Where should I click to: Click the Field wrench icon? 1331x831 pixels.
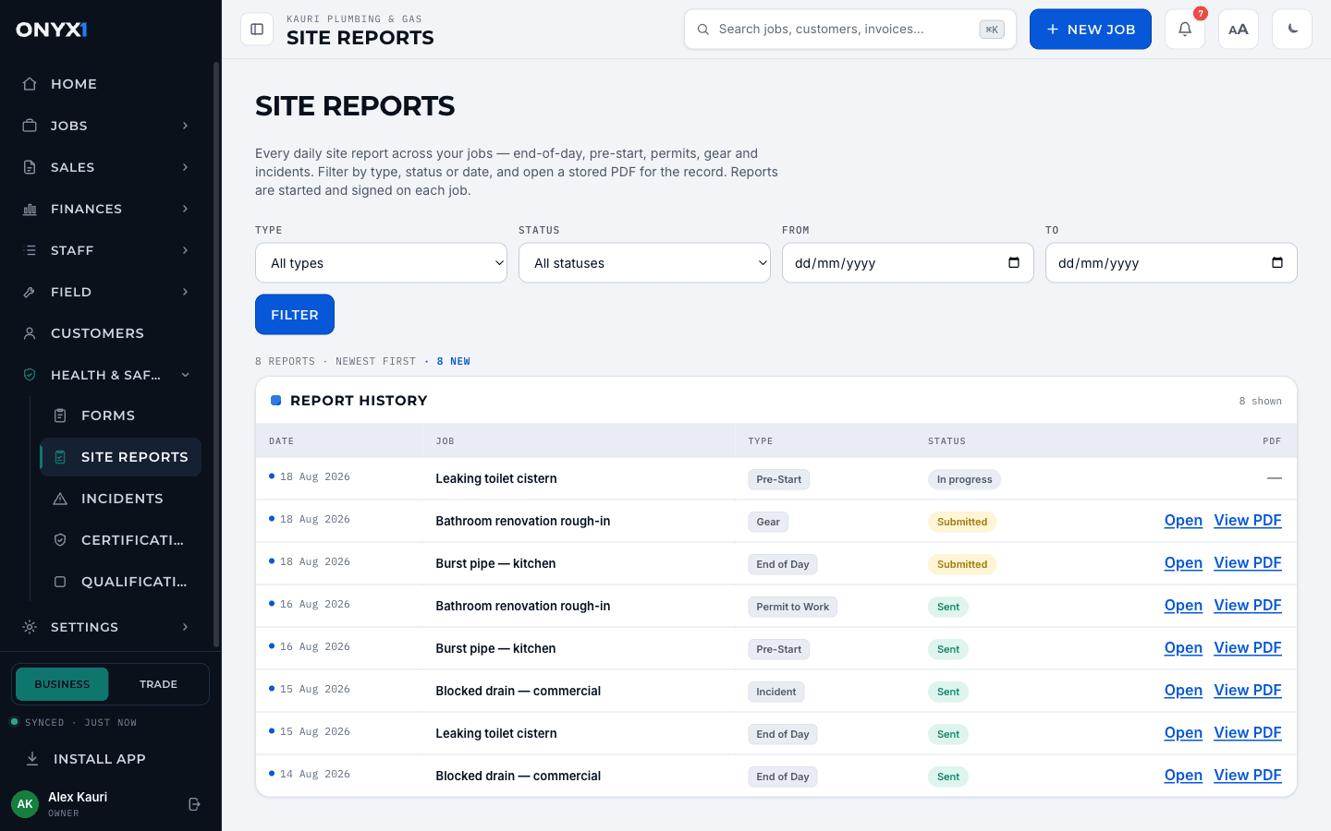30,292
